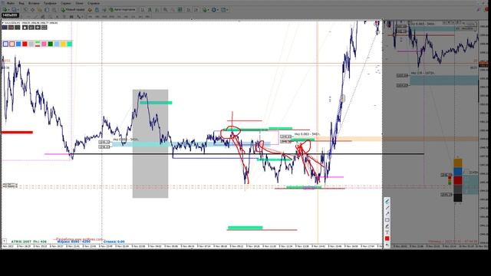Open the red annotation color picker
Screen dimensions: 491x276
point(387,238)
